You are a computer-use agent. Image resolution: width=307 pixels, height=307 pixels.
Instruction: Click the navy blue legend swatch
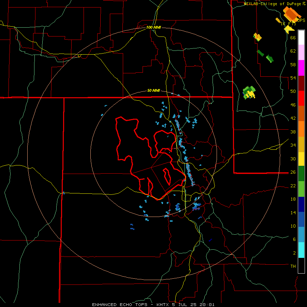coord(301,204)
